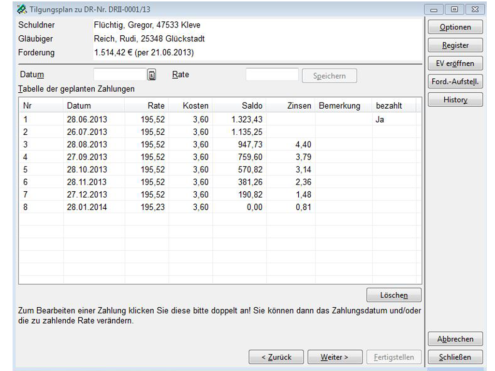
Task: Select the final payment dated 28.01.2014
Action: point(87,207)
